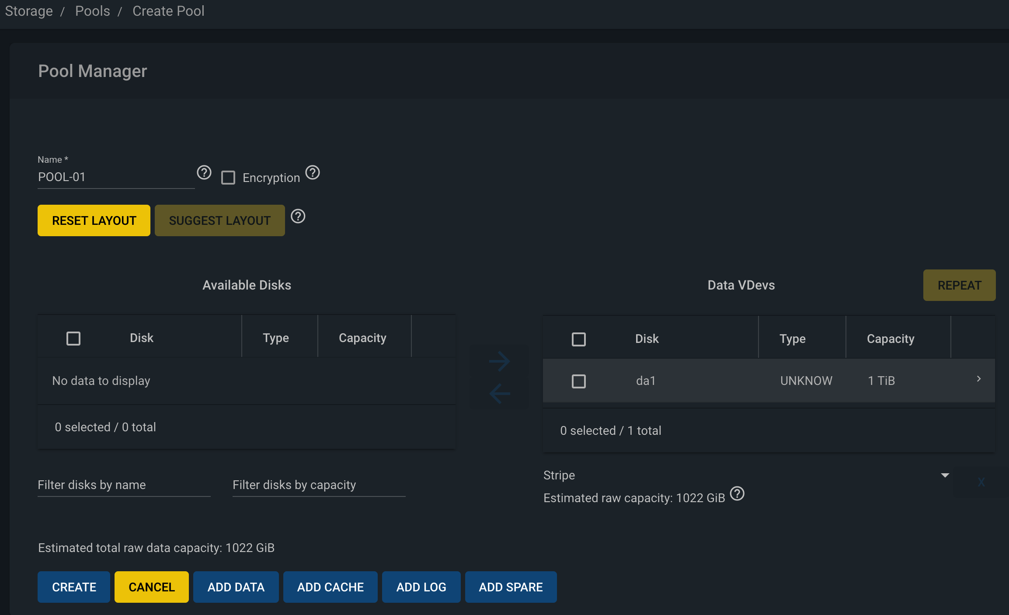Viewport: 1009px width, 615px height.
Task: Click Encryption help question mark icon
Action: 313,173
